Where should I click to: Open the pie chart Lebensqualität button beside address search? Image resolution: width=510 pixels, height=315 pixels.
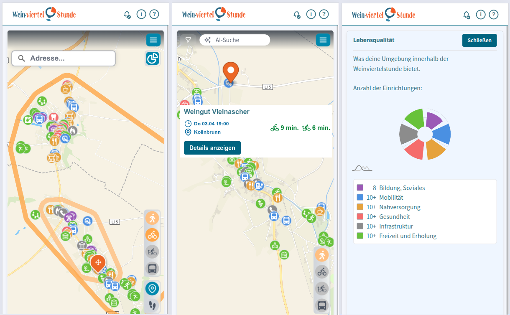153,58
